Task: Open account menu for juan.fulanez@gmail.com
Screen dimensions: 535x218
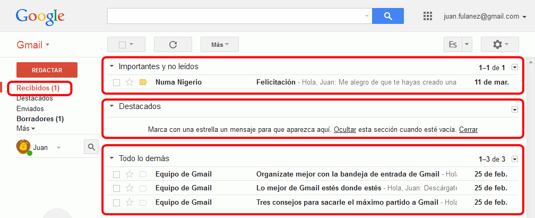Action: (485, 16)
